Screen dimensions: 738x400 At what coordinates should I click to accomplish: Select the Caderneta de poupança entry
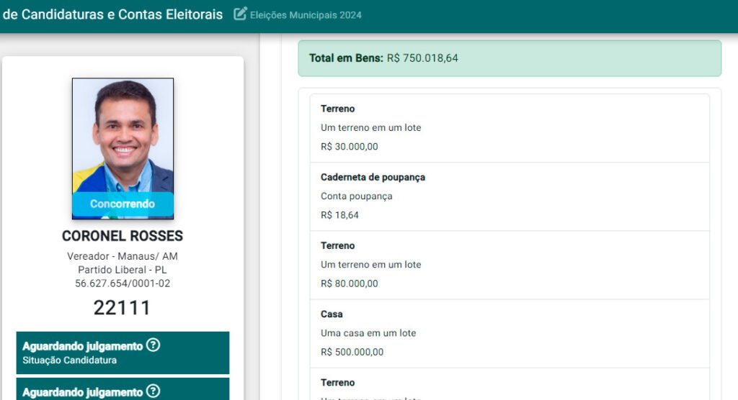point(510,196)
